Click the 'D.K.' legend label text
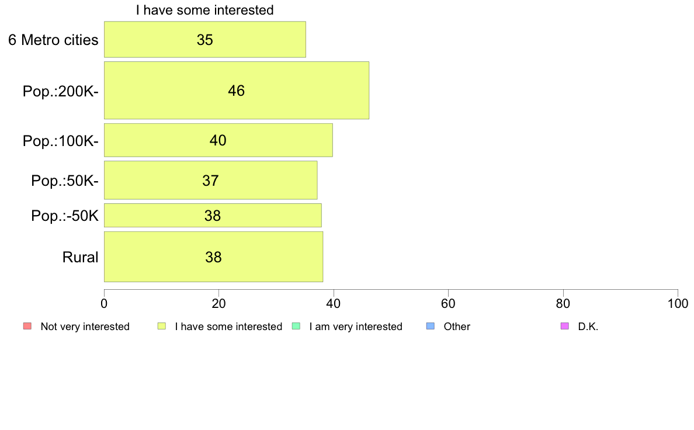The width and height of the screenshot is (694, 430). point(588,327)
